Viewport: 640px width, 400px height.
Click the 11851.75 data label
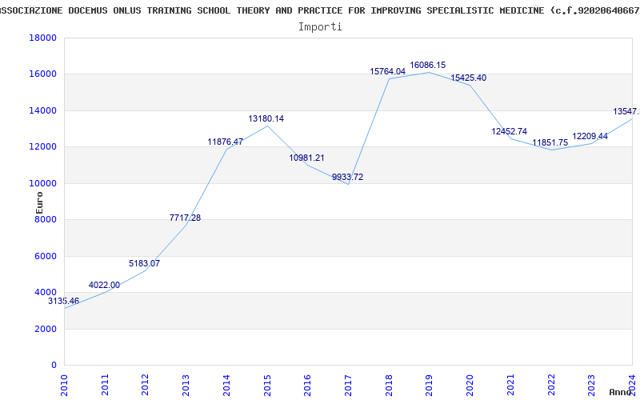coord(550,143)
